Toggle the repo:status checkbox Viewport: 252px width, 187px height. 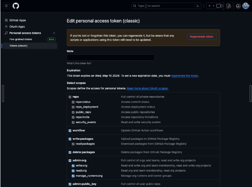click(x=73, y=102)
